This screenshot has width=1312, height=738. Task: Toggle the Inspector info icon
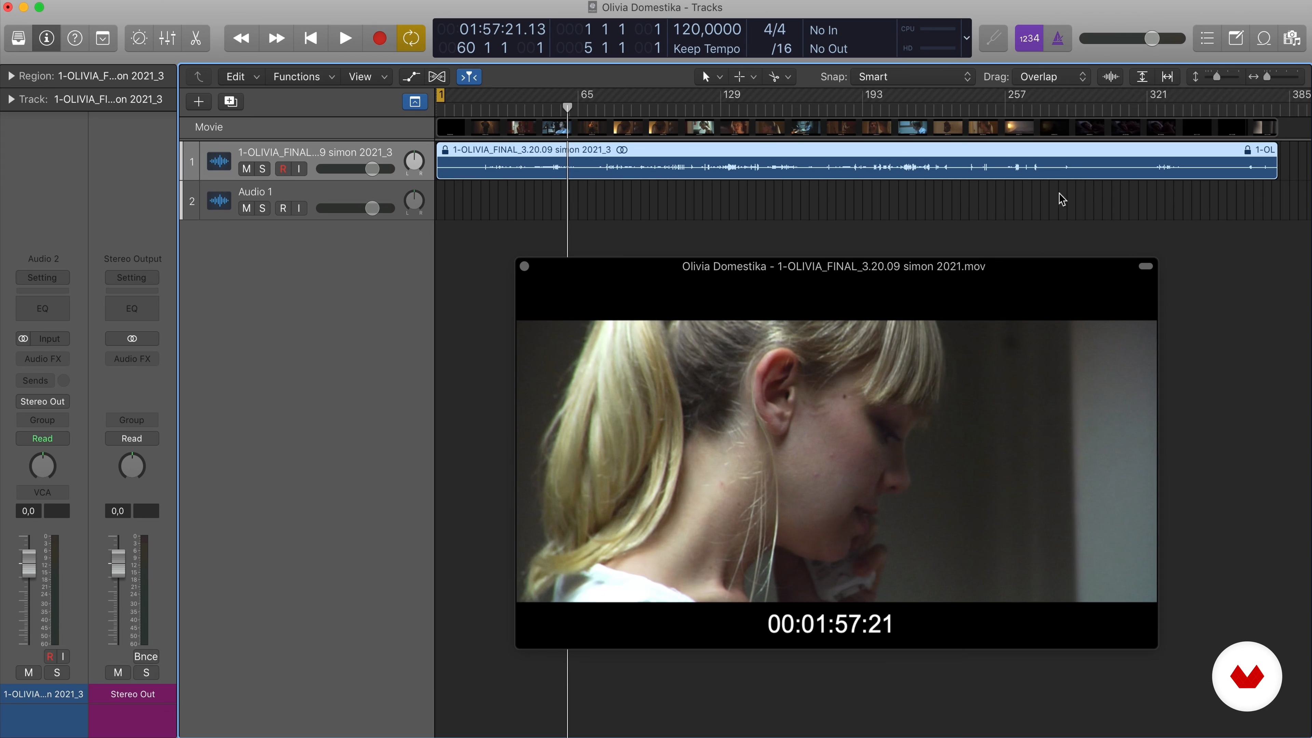pyautogui.click(x=47, y=38)
